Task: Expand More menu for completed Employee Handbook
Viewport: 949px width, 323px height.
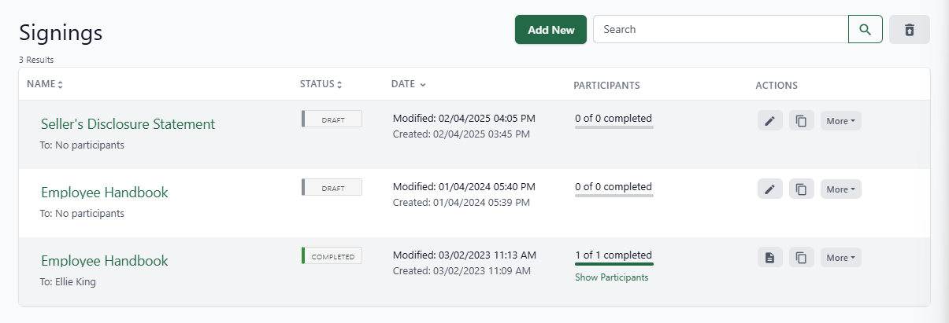Action: click(x=840, y=258)
